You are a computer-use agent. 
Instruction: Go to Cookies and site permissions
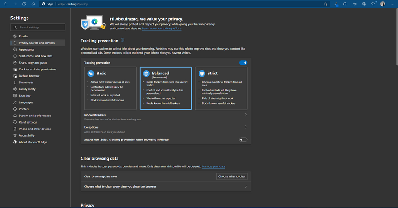point(37,69)
